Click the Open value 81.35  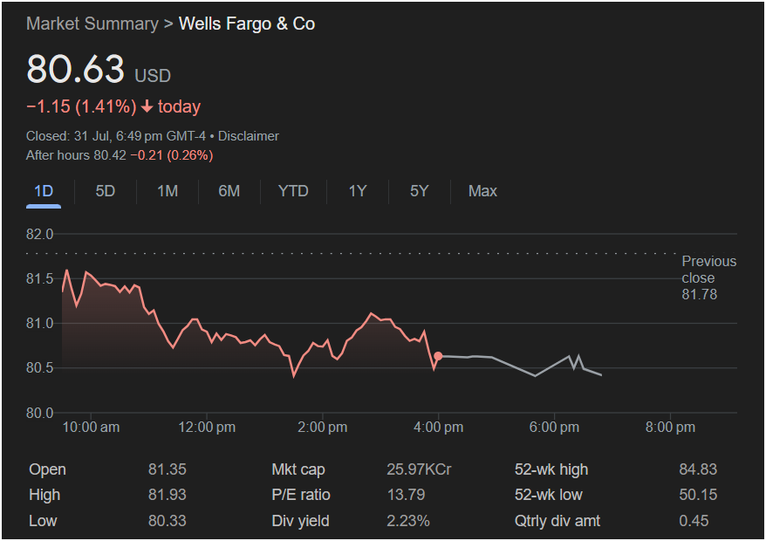168,469
